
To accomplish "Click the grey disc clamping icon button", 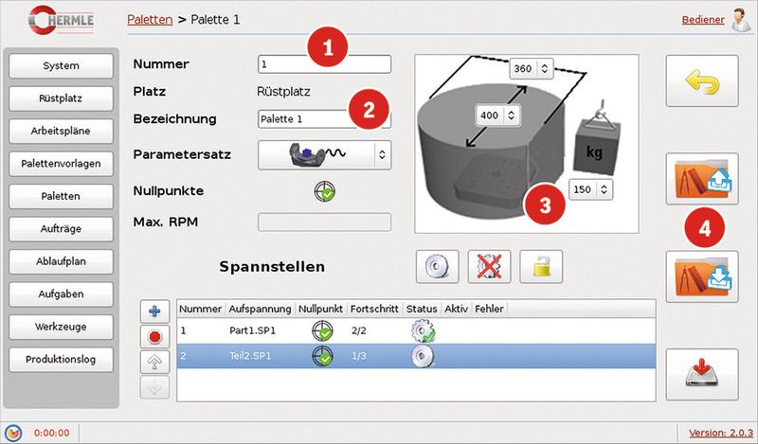I will click(x=437, y=267).
